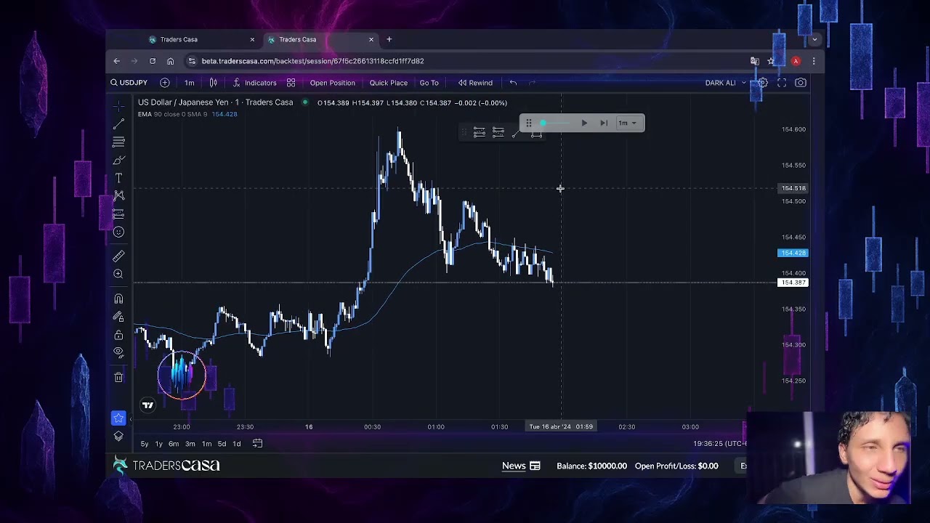The height and width of the screenshot is (523, 930).
Task: Select the 1y date range
Action: click(x=158, y=444)
